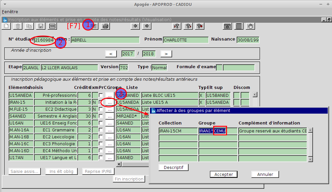332x192 pixels.
Task: Click the new blank page toolbar icon
Action: (7, 26)
